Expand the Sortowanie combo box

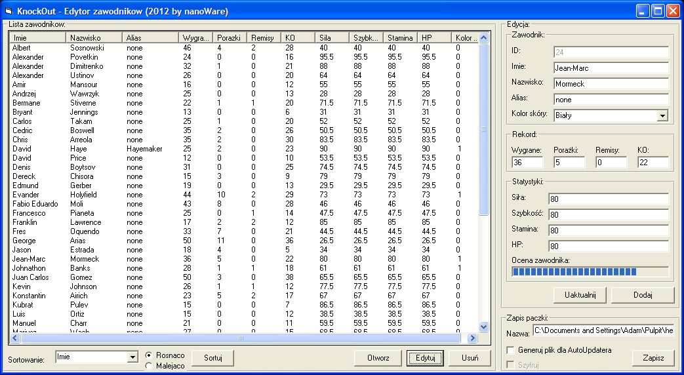(x=132, y=357)
